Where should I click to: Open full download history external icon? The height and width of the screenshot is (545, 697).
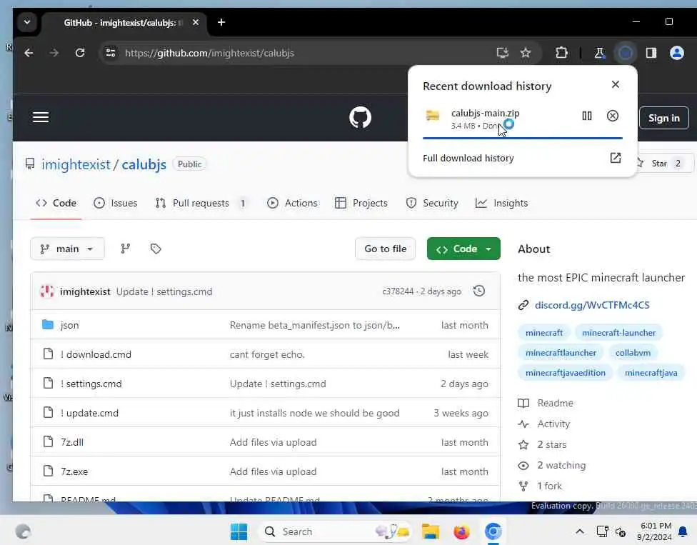click(615, 158)
